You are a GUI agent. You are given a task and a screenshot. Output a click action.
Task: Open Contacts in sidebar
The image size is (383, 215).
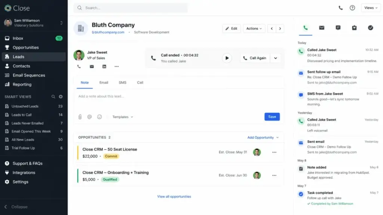[x=34, y=66]
